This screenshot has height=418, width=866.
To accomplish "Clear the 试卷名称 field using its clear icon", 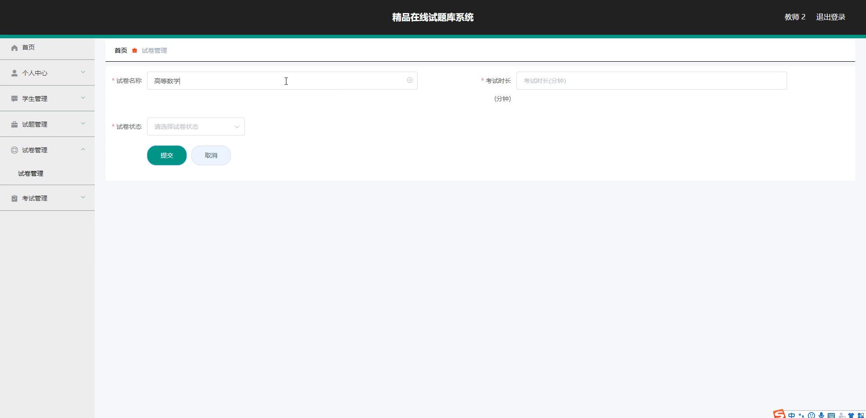I will [x=410, y=80].
